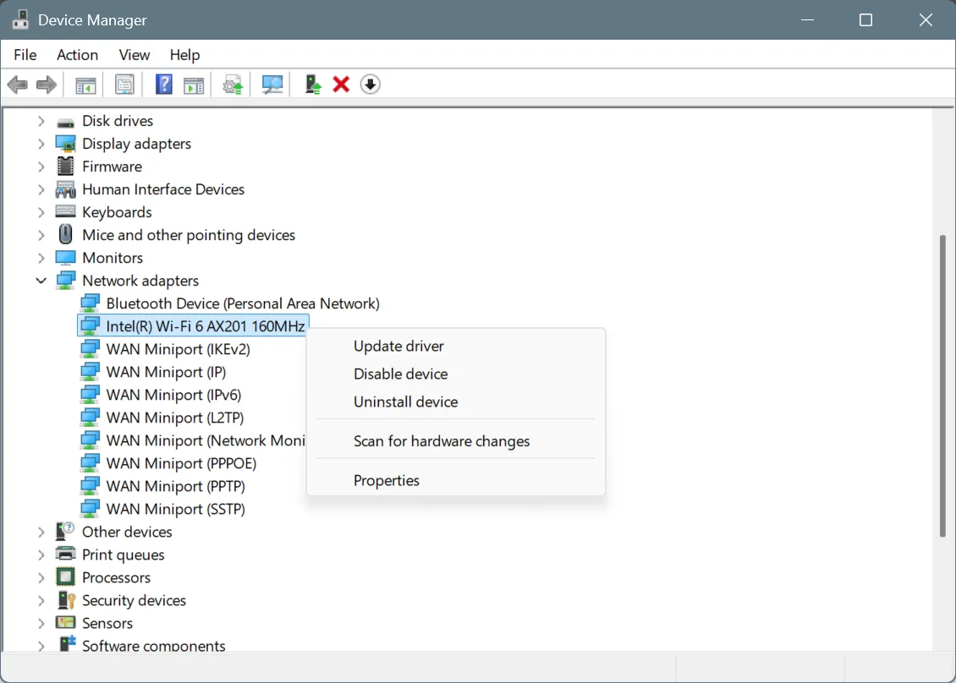Click the Processors category icon
This screenshot has height=683, width=956.
65,577
